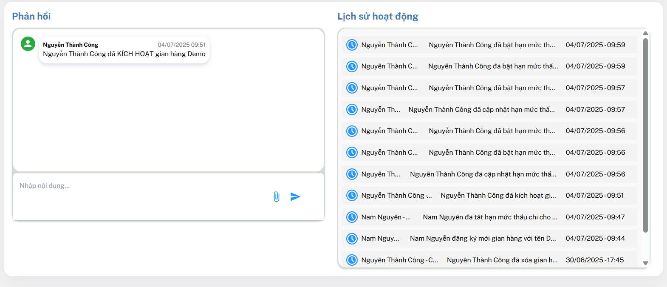Focus the 'Nhập nội dung...' message field
This screenshot has height=287, width=667.
[140, 186]
